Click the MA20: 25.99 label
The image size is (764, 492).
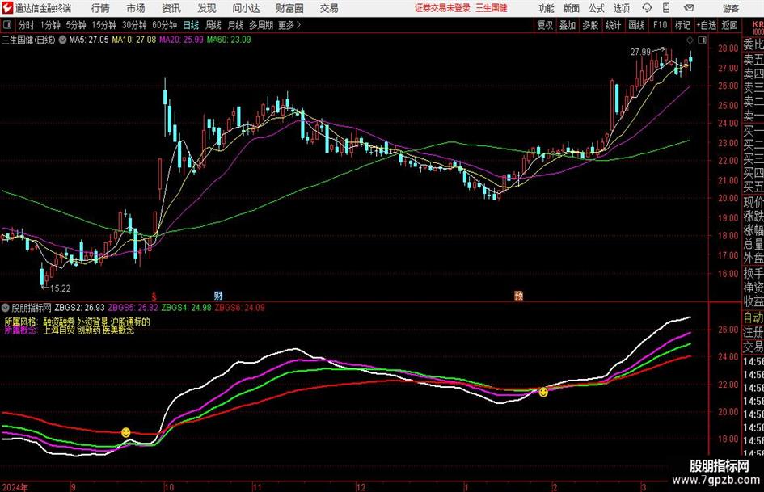(181, 40)
